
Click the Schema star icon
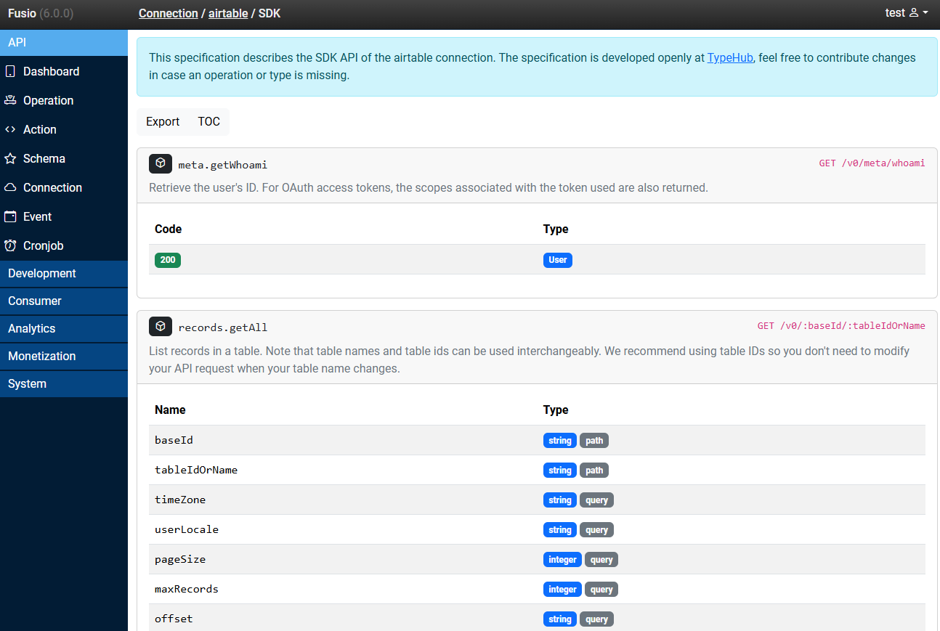point(10,158)
